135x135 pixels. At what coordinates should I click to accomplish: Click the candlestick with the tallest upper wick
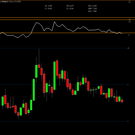point(39,66)
